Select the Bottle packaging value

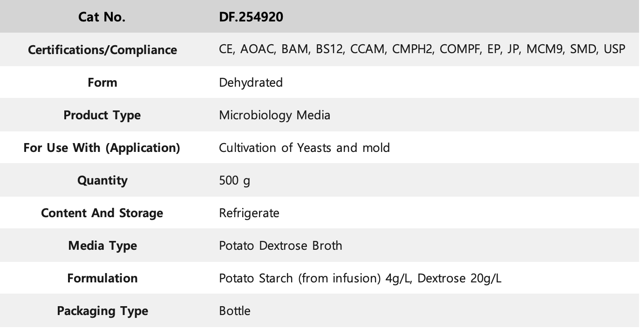(x=234, y=311)
